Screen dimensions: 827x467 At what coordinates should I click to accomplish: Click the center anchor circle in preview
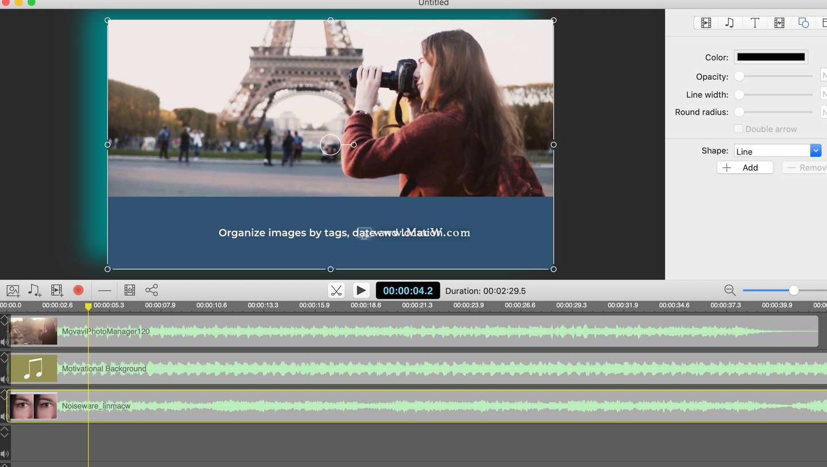click(x=330, y=145)
